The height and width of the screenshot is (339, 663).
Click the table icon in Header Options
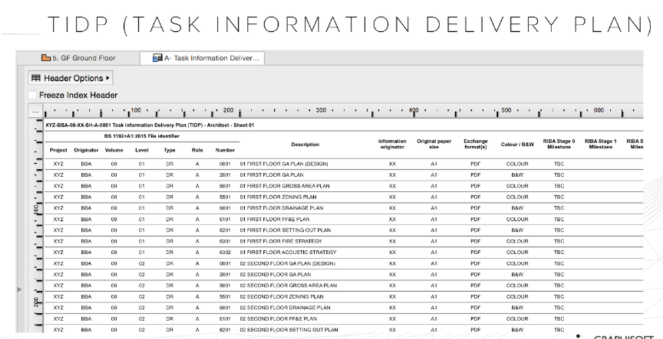(x=36, y=78)
